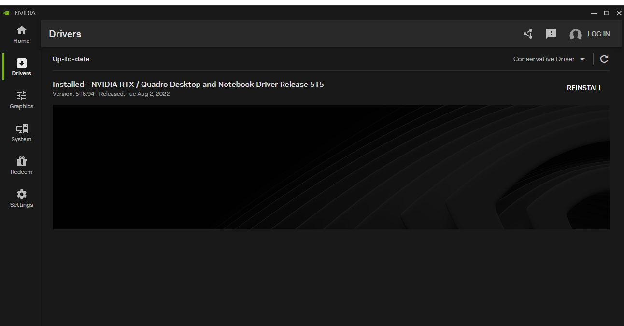The height and width of the screenshot is (326, 624).
Task: Select the Drivers sidebar item
Action: [x=21, y=67]
